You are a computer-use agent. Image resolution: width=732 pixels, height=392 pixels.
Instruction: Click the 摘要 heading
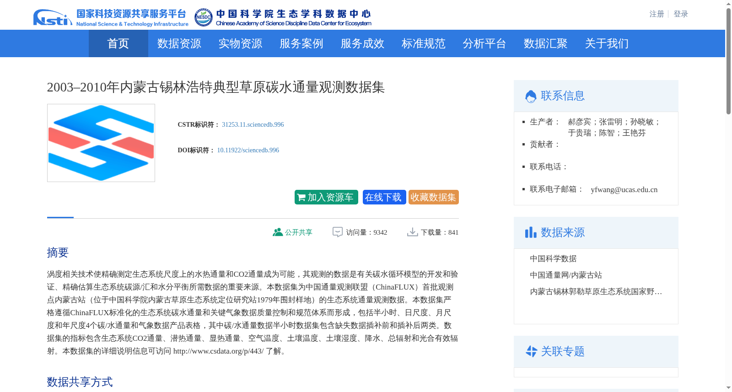pos(58,252)
